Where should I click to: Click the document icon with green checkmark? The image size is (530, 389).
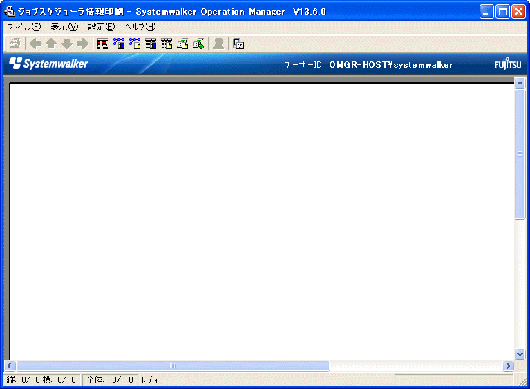[x=198, y=44]
